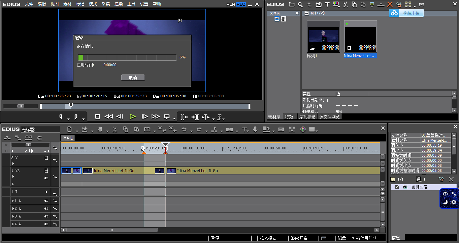Image resolution: width=459 pixels, height=243 pixels.
Task: Step back to previous frame
Action: (120, 116)
